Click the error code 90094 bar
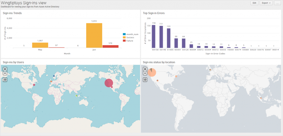This screenshot has height=136, width=283. pos(191,46)
